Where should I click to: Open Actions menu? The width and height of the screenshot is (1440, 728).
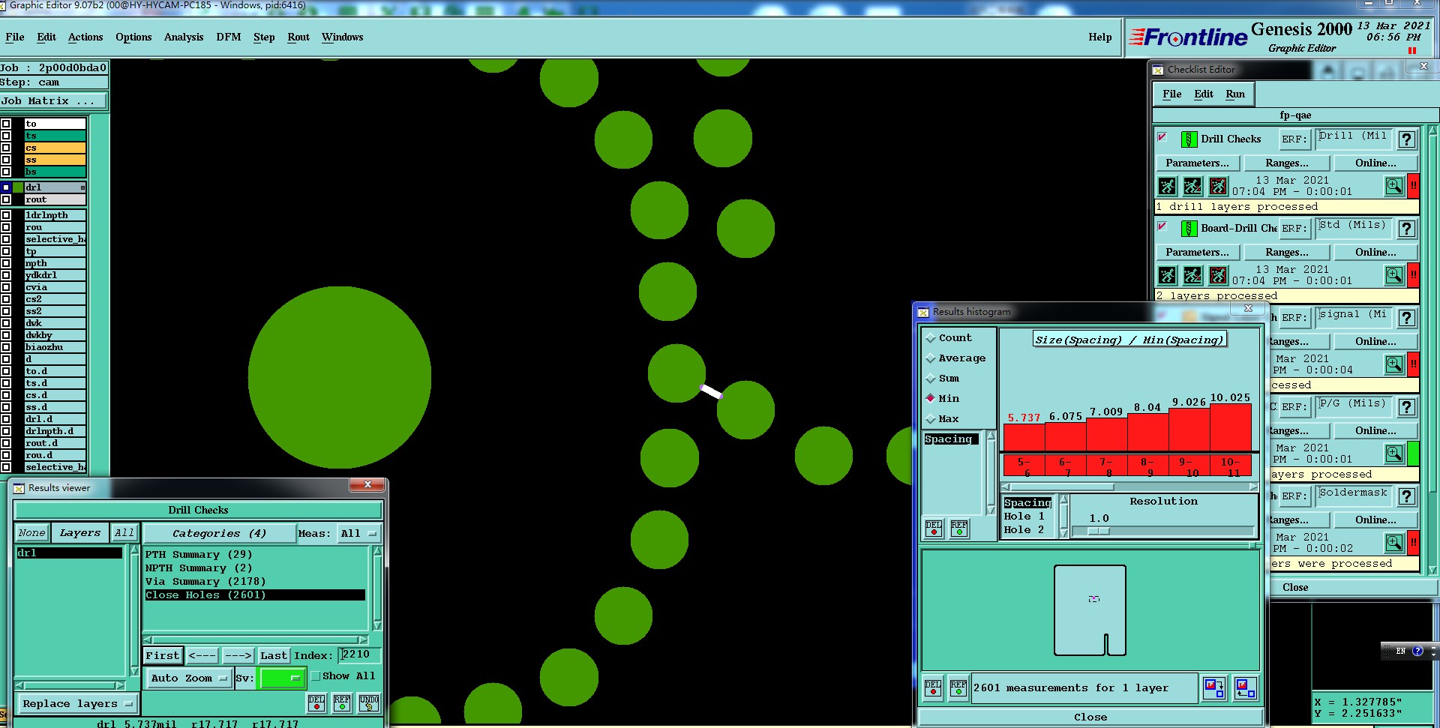click(85, 37)
